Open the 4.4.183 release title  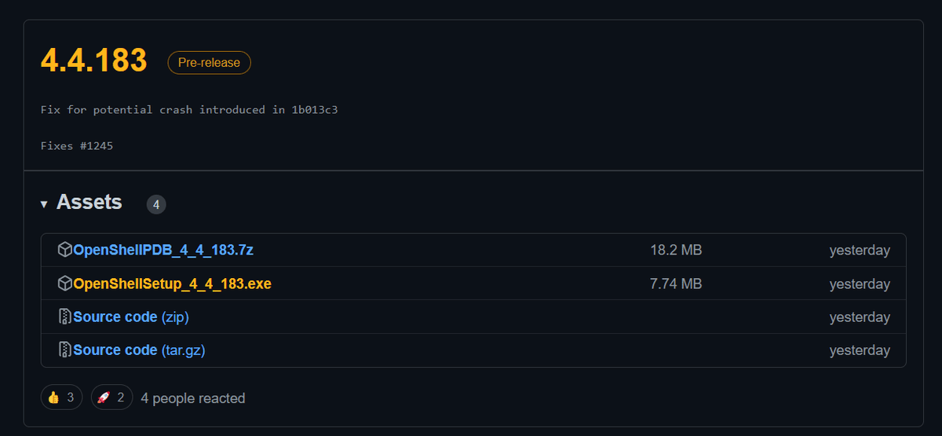pyautogui.click(x=94, y=60)
